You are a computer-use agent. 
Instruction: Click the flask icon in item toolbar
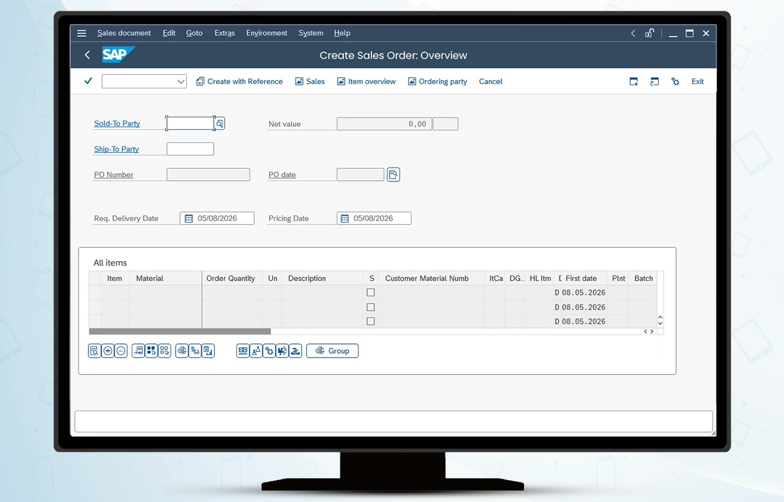[256, 351]
